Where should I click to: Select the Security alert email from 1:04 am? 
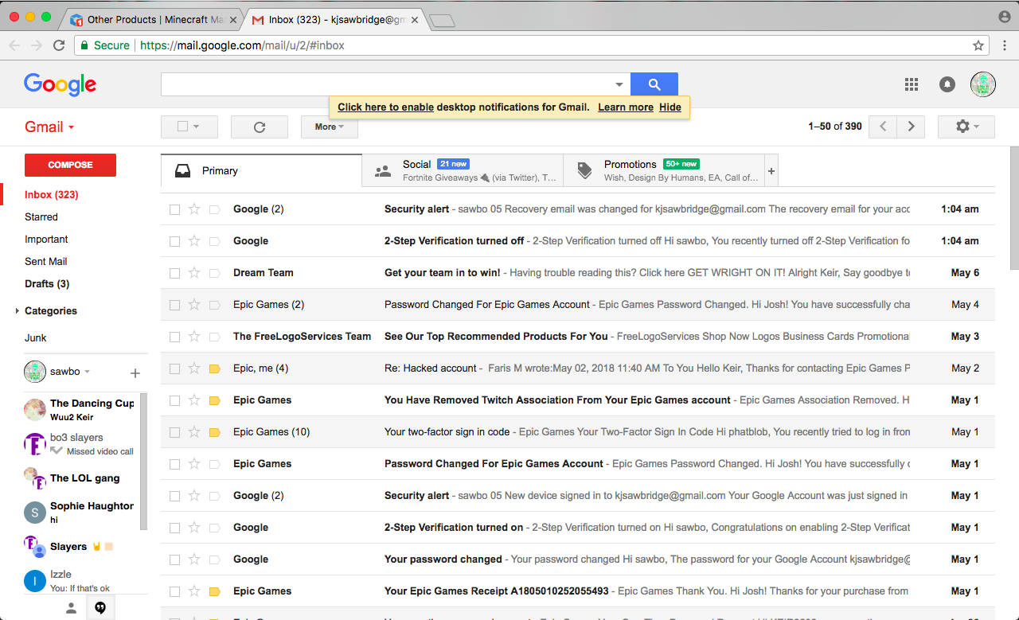174,209
